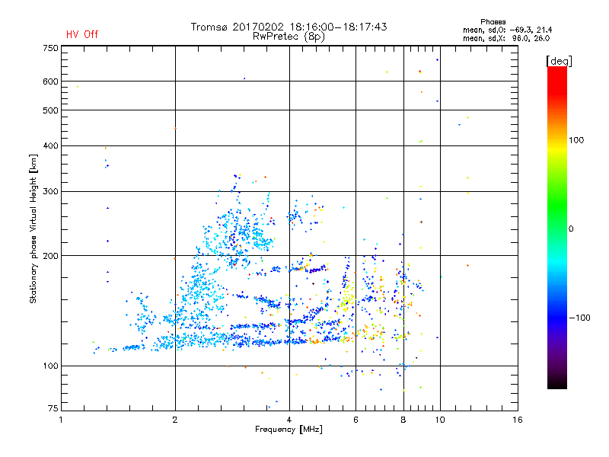
Task: Pick the black bottom of the colorbar
Action: [x=557, y=383]
